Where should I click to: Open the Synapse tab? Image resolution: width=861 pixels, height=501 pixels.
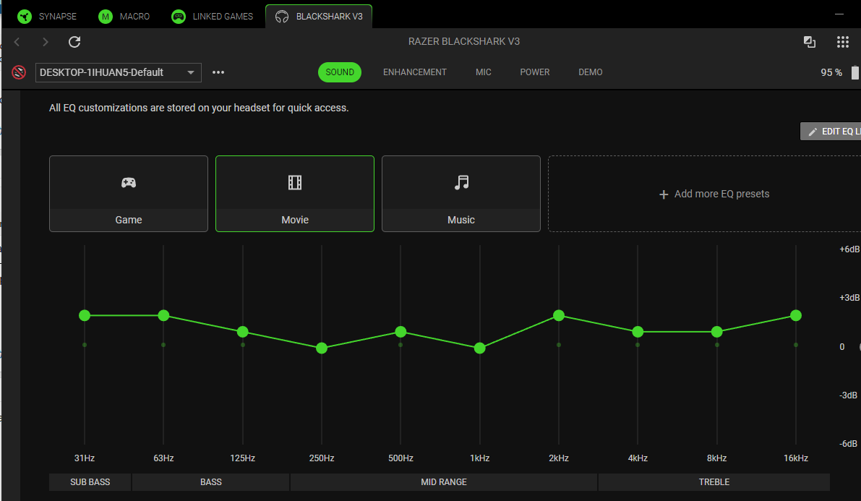[47, 17]
